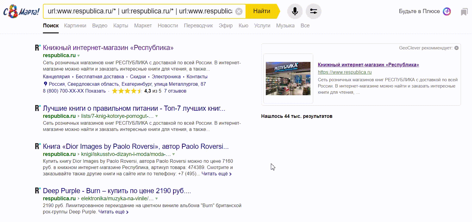Start voice search with the microphone icon

(295, 11)
